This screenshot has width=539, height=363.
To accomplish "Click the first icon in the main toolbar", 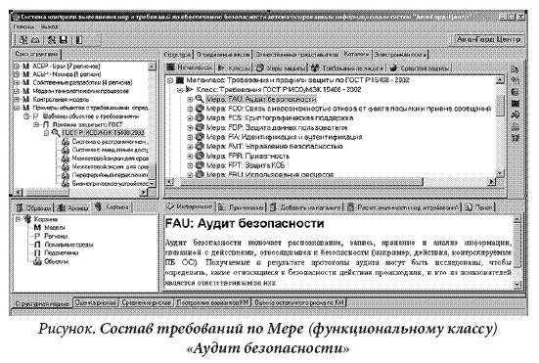I will click(23, 40).
